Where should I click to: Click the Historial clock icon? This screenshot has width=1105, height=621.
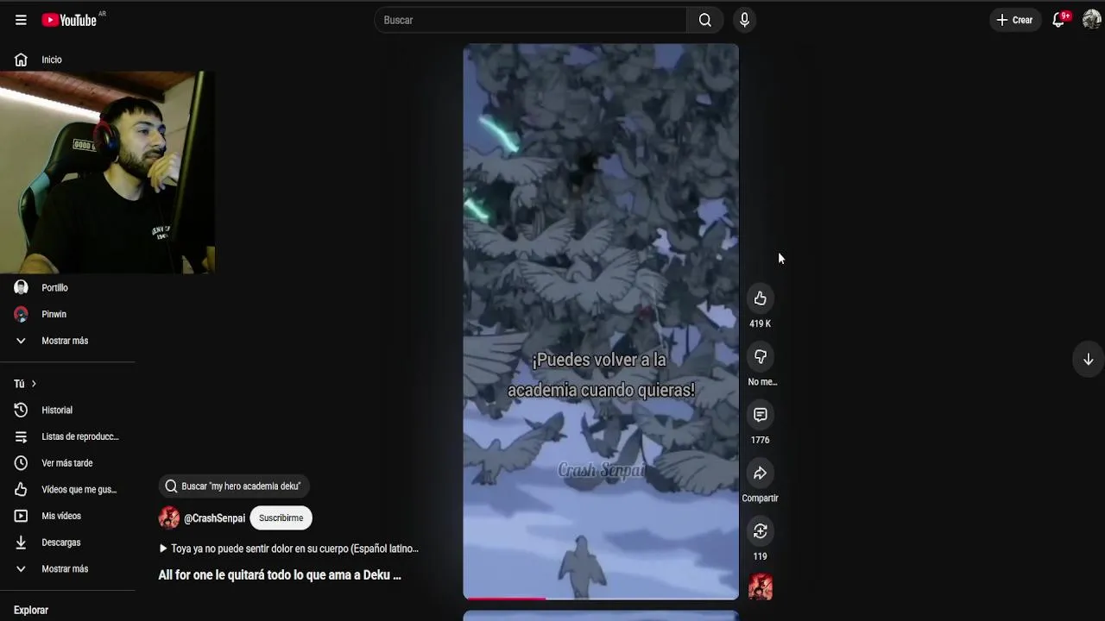21,411
